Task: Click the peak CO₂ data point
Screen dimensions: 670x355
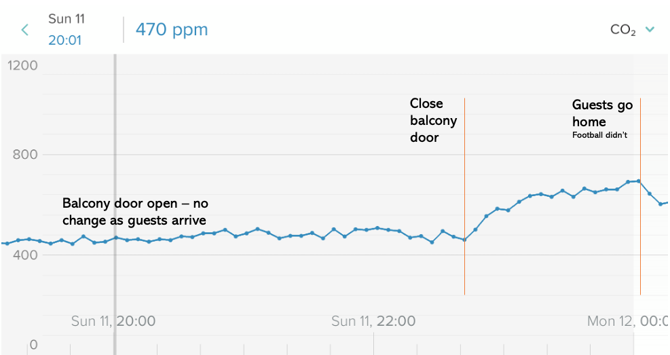Action: (x=639, y=181)
